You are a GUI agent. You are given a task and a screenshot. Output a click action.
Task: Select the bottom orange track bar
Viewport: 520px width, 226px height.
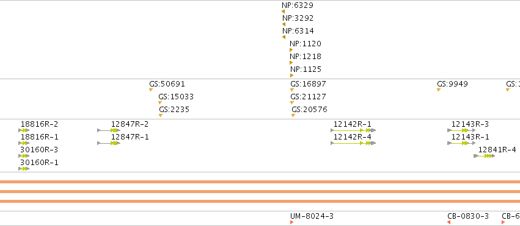[x=260, y=201]
